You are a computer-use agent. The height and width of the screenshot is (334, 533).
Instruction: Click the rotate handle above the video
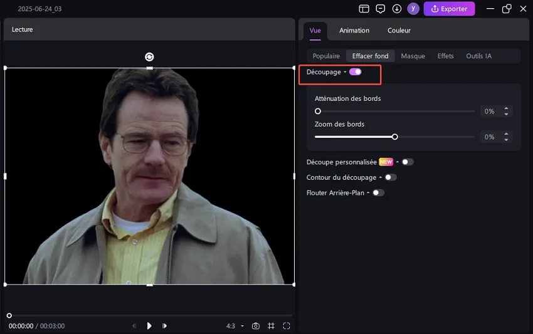click(149, 57)
